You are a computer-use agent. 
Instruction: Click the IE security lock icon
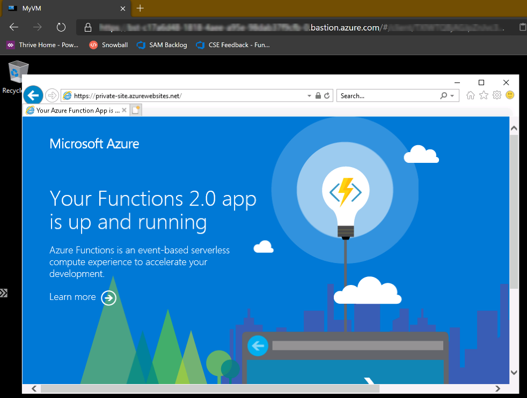tap(318, 96)
